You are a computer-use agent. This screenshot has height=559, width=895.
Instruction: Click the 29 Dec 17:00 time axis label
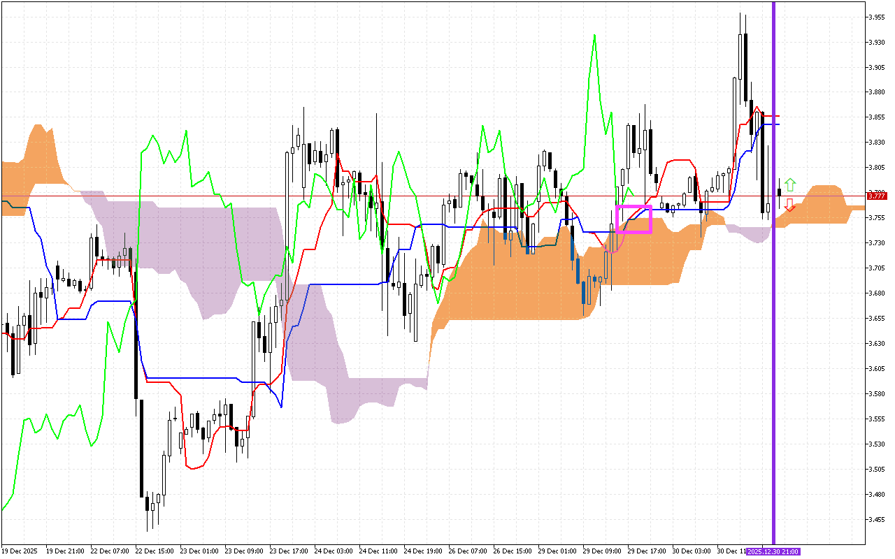coord(646,551)
